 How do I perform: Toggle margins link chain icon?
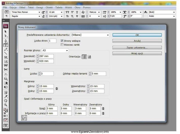click(x=57, y=88)
